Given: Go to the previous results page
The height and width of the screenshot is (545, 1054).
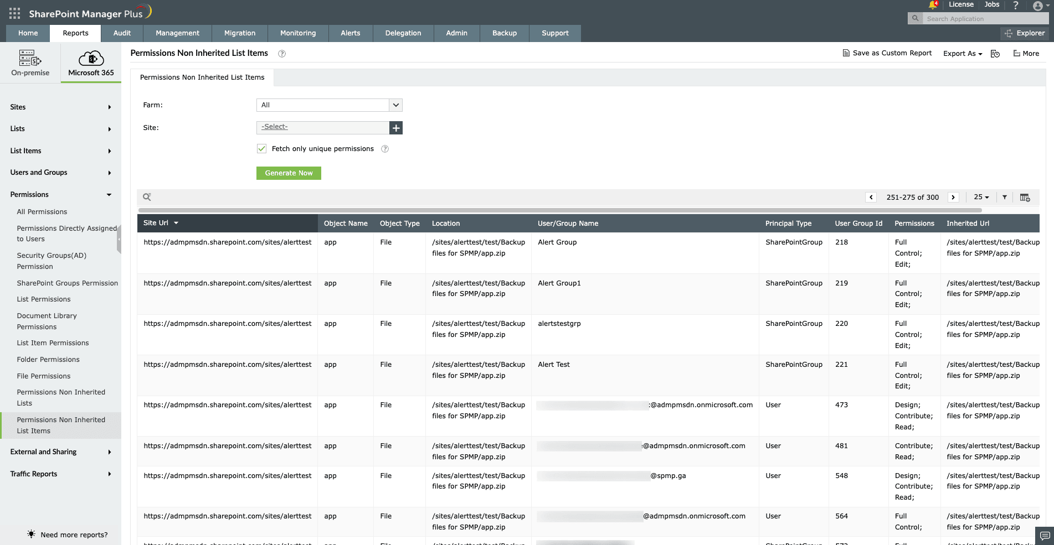Looking at the screenshot, I should tap(871, 197).
